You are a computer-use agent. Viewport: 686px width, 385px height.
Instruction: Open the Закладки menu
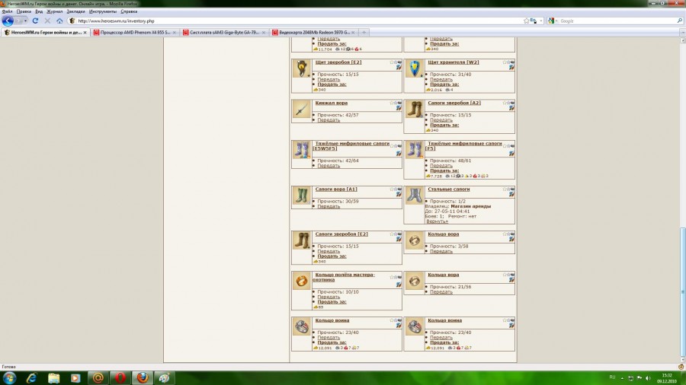point(75,11)
